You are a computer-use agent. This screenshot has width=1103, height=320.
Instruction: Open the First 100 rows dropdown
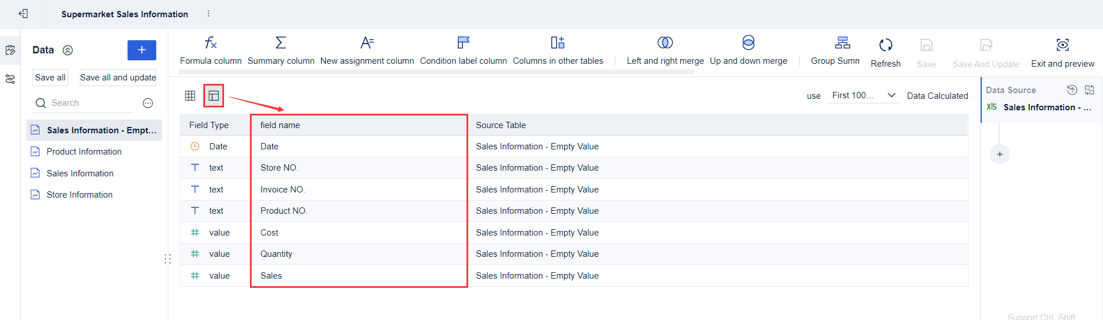[x=863, y=95]
